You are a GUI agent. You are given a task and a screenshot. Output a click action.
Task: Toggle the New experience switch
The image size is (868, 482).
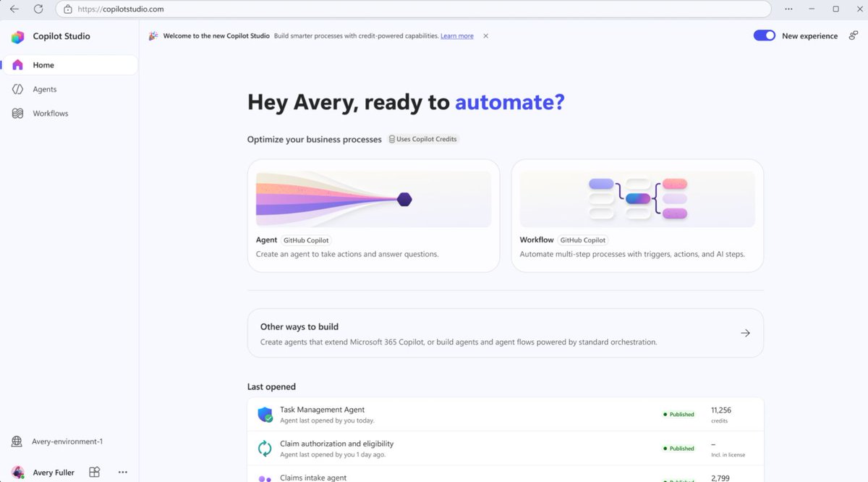click(x=765, y=35)
